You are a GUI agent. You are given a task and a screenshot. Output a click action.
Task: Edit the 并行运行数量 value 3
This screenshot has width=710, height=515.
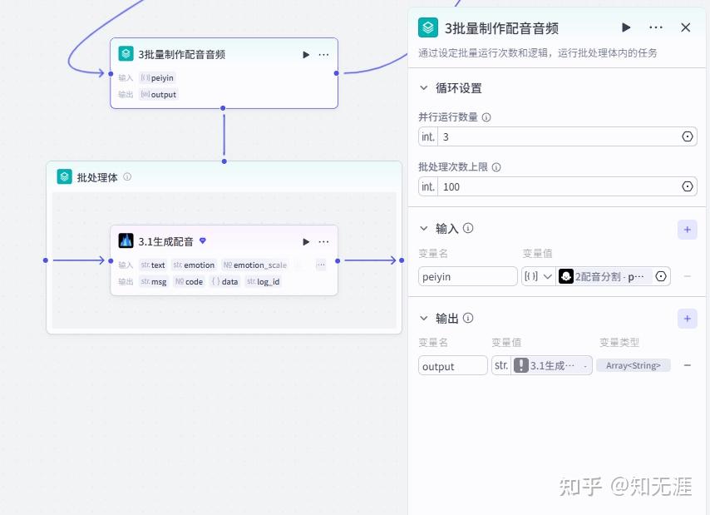pos(558,136)
